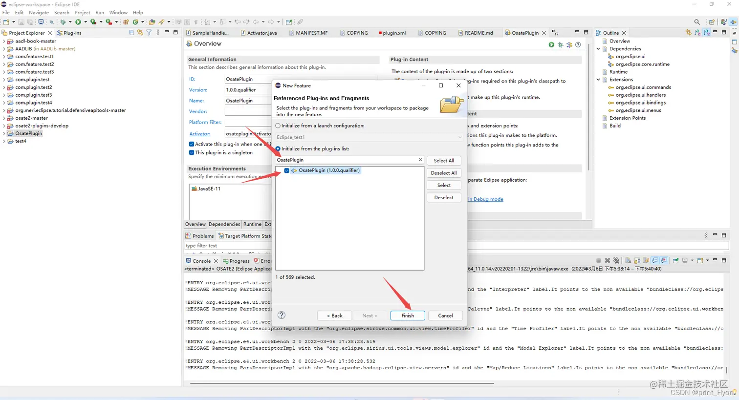The image size is (739, 400).
Task: Expand the OsatePlugin project tree node
Action: [x=4, y=133]
